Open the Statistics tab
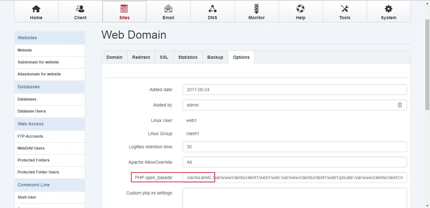Viewport: 430px width, 208px height. pyautogui.click(x=188, y=57)
